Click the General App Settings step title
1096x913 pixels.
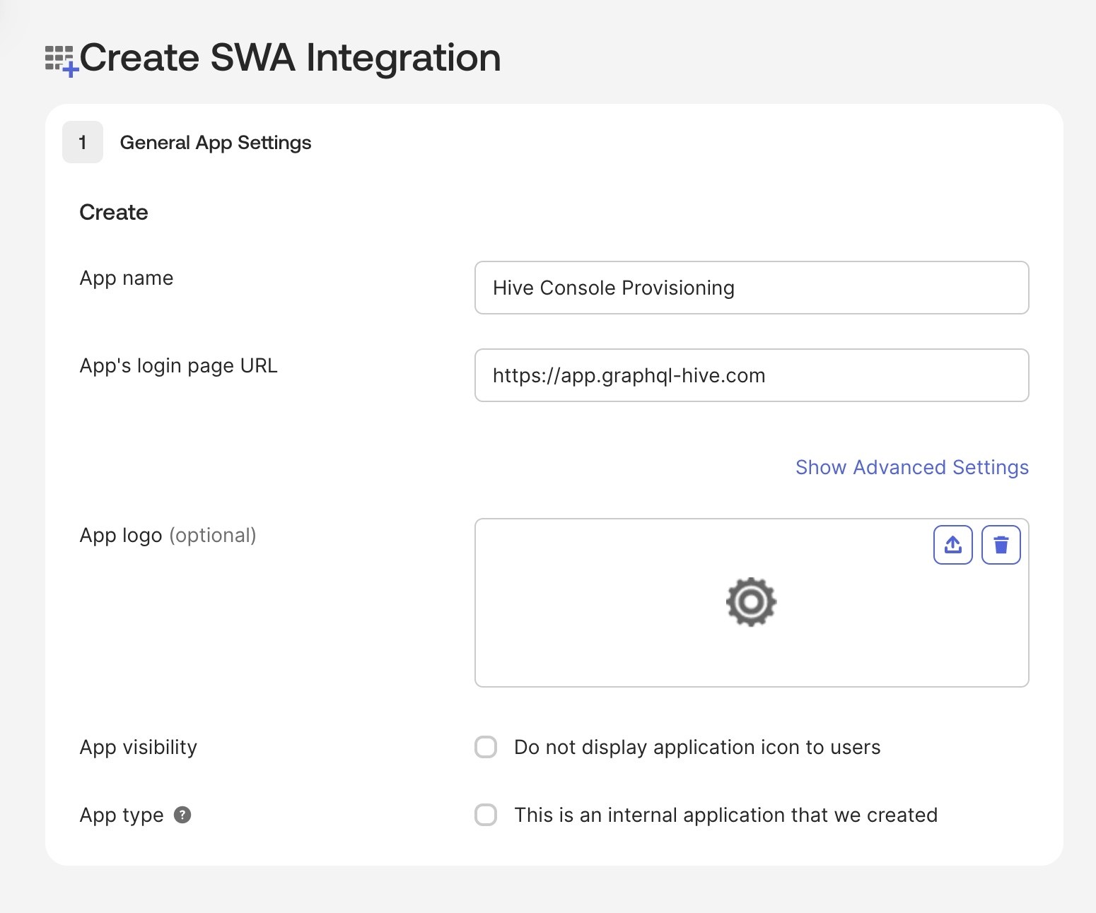click(216, 143)
